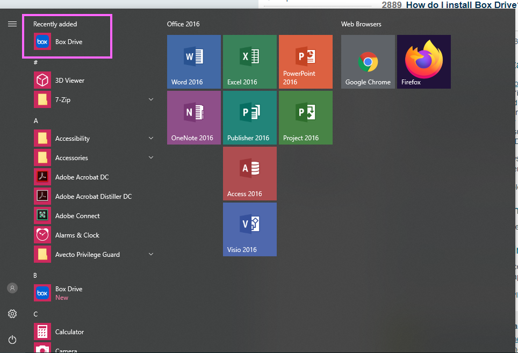
Task: Click the Recently added heading
Action: point(55,24)
